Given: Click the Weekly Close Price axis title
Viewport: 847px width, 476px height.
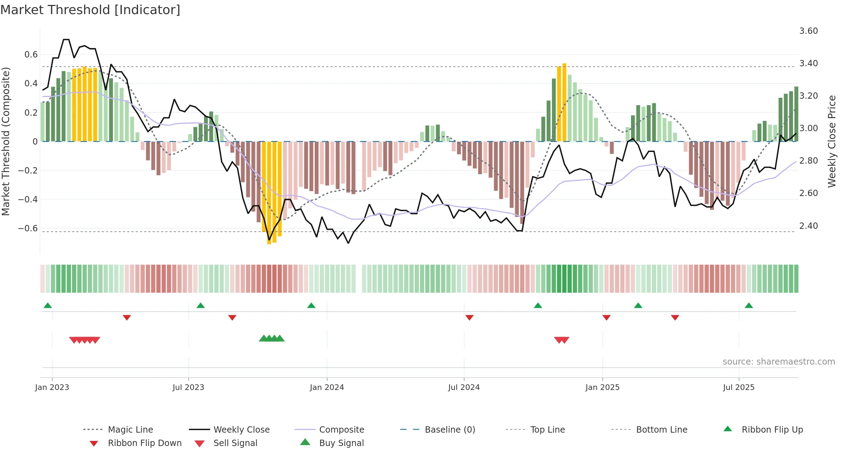Looking at the screenshot, I should pyautogui.click(x=832, y=141).
